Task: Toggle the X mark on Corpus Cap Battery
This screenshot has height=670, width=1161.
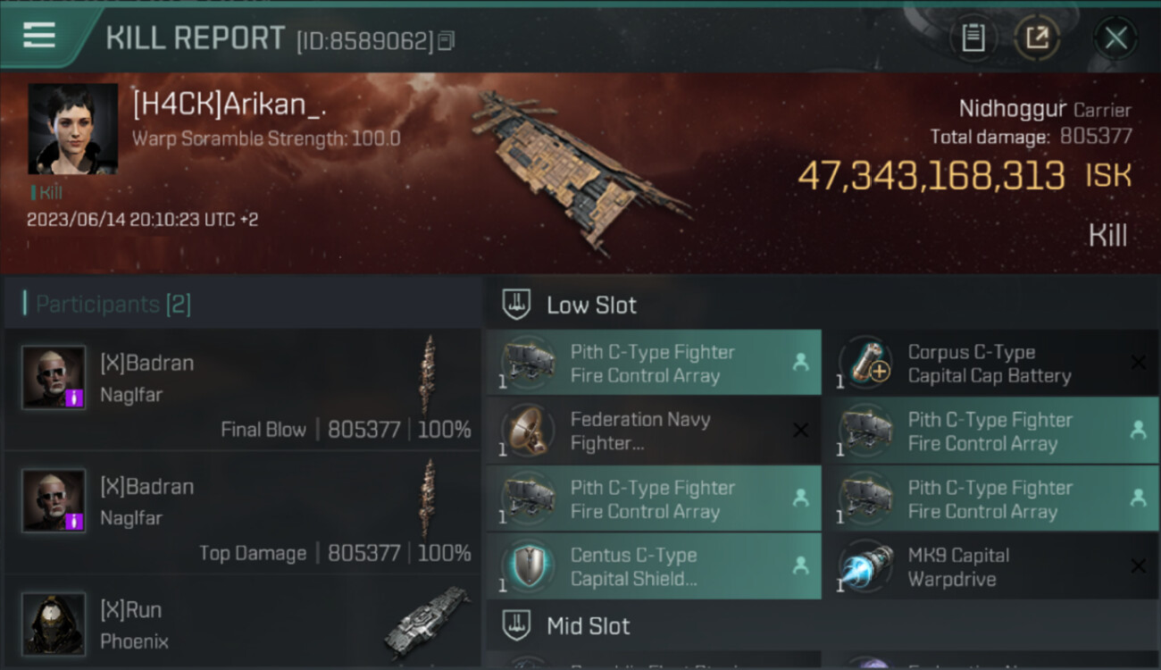Action: tap(1138, 363)
